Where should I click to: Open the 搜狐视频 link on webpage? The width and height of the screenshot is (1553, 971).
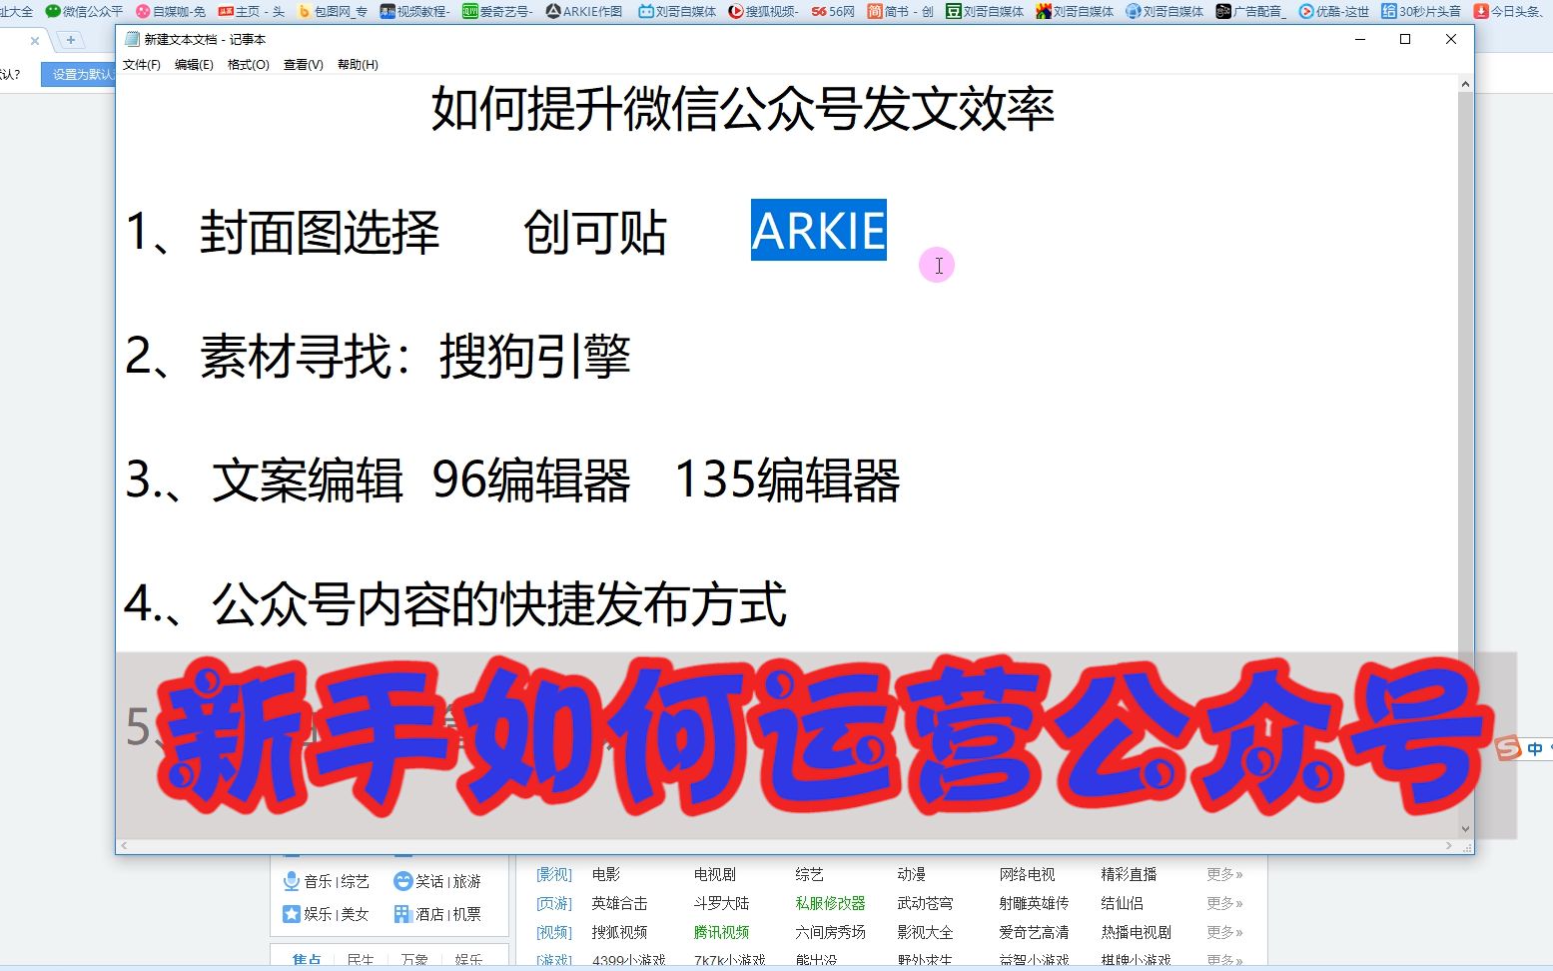pyautogui.click(x=619, y=932)
